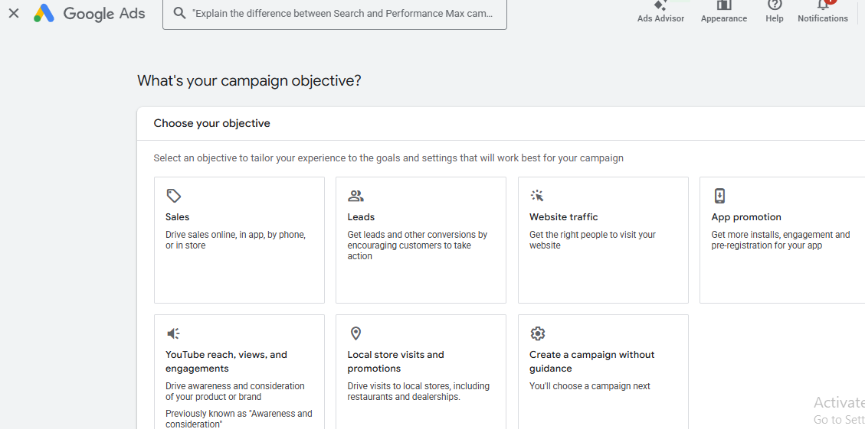Select the Sales objective title
865x429 pixels.
[x=178, y=217]
